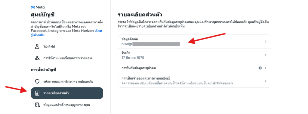Click the Meta logo

pyautogui.click(x=38, y=7)
